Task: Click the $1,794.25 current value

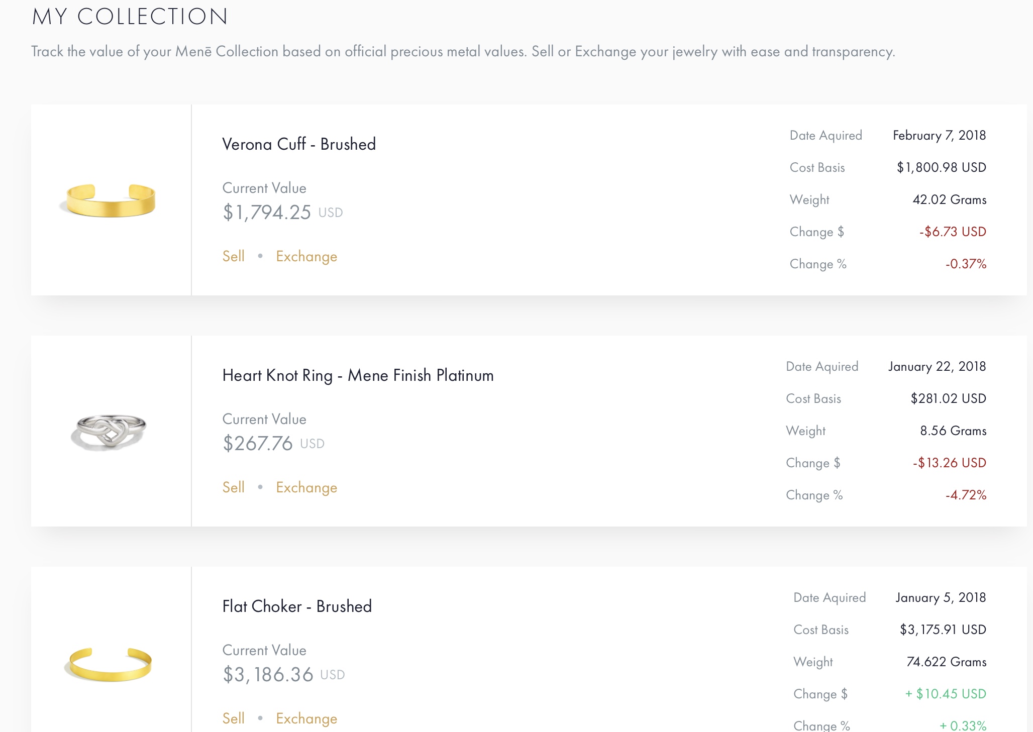Action: coord(267,213)
